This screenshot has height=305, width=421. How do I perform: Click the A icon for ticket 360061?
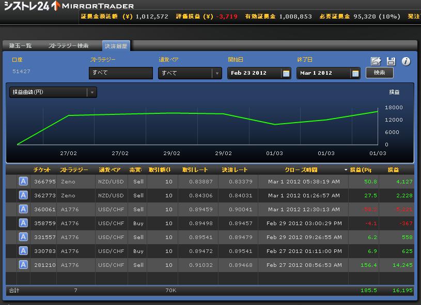coord(23,209)
